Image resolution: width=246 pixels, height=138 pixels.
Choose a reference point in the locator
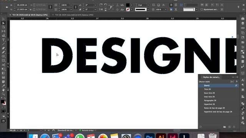[7, 7]
